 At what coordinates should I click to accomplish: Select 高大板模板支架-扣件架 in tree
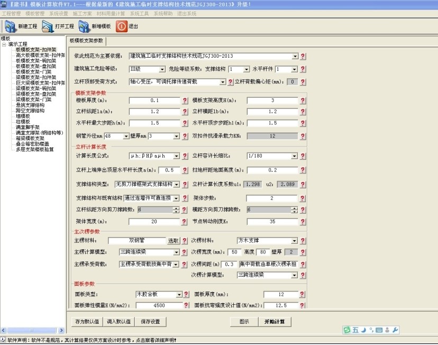40,56
